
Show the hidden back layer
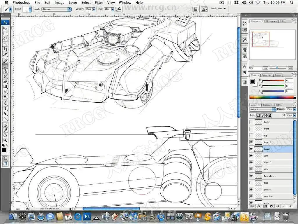(251, 122)
